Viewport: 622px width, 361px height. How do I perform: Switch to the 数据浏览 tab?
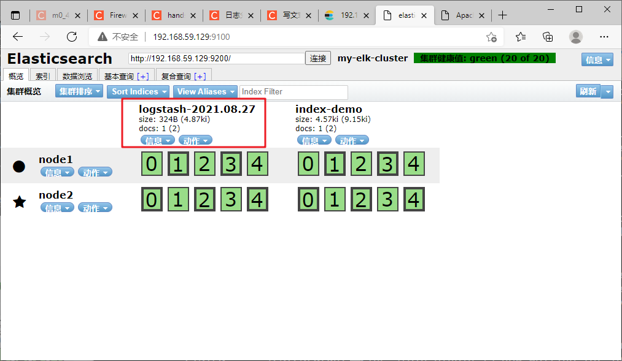(77, 76)
